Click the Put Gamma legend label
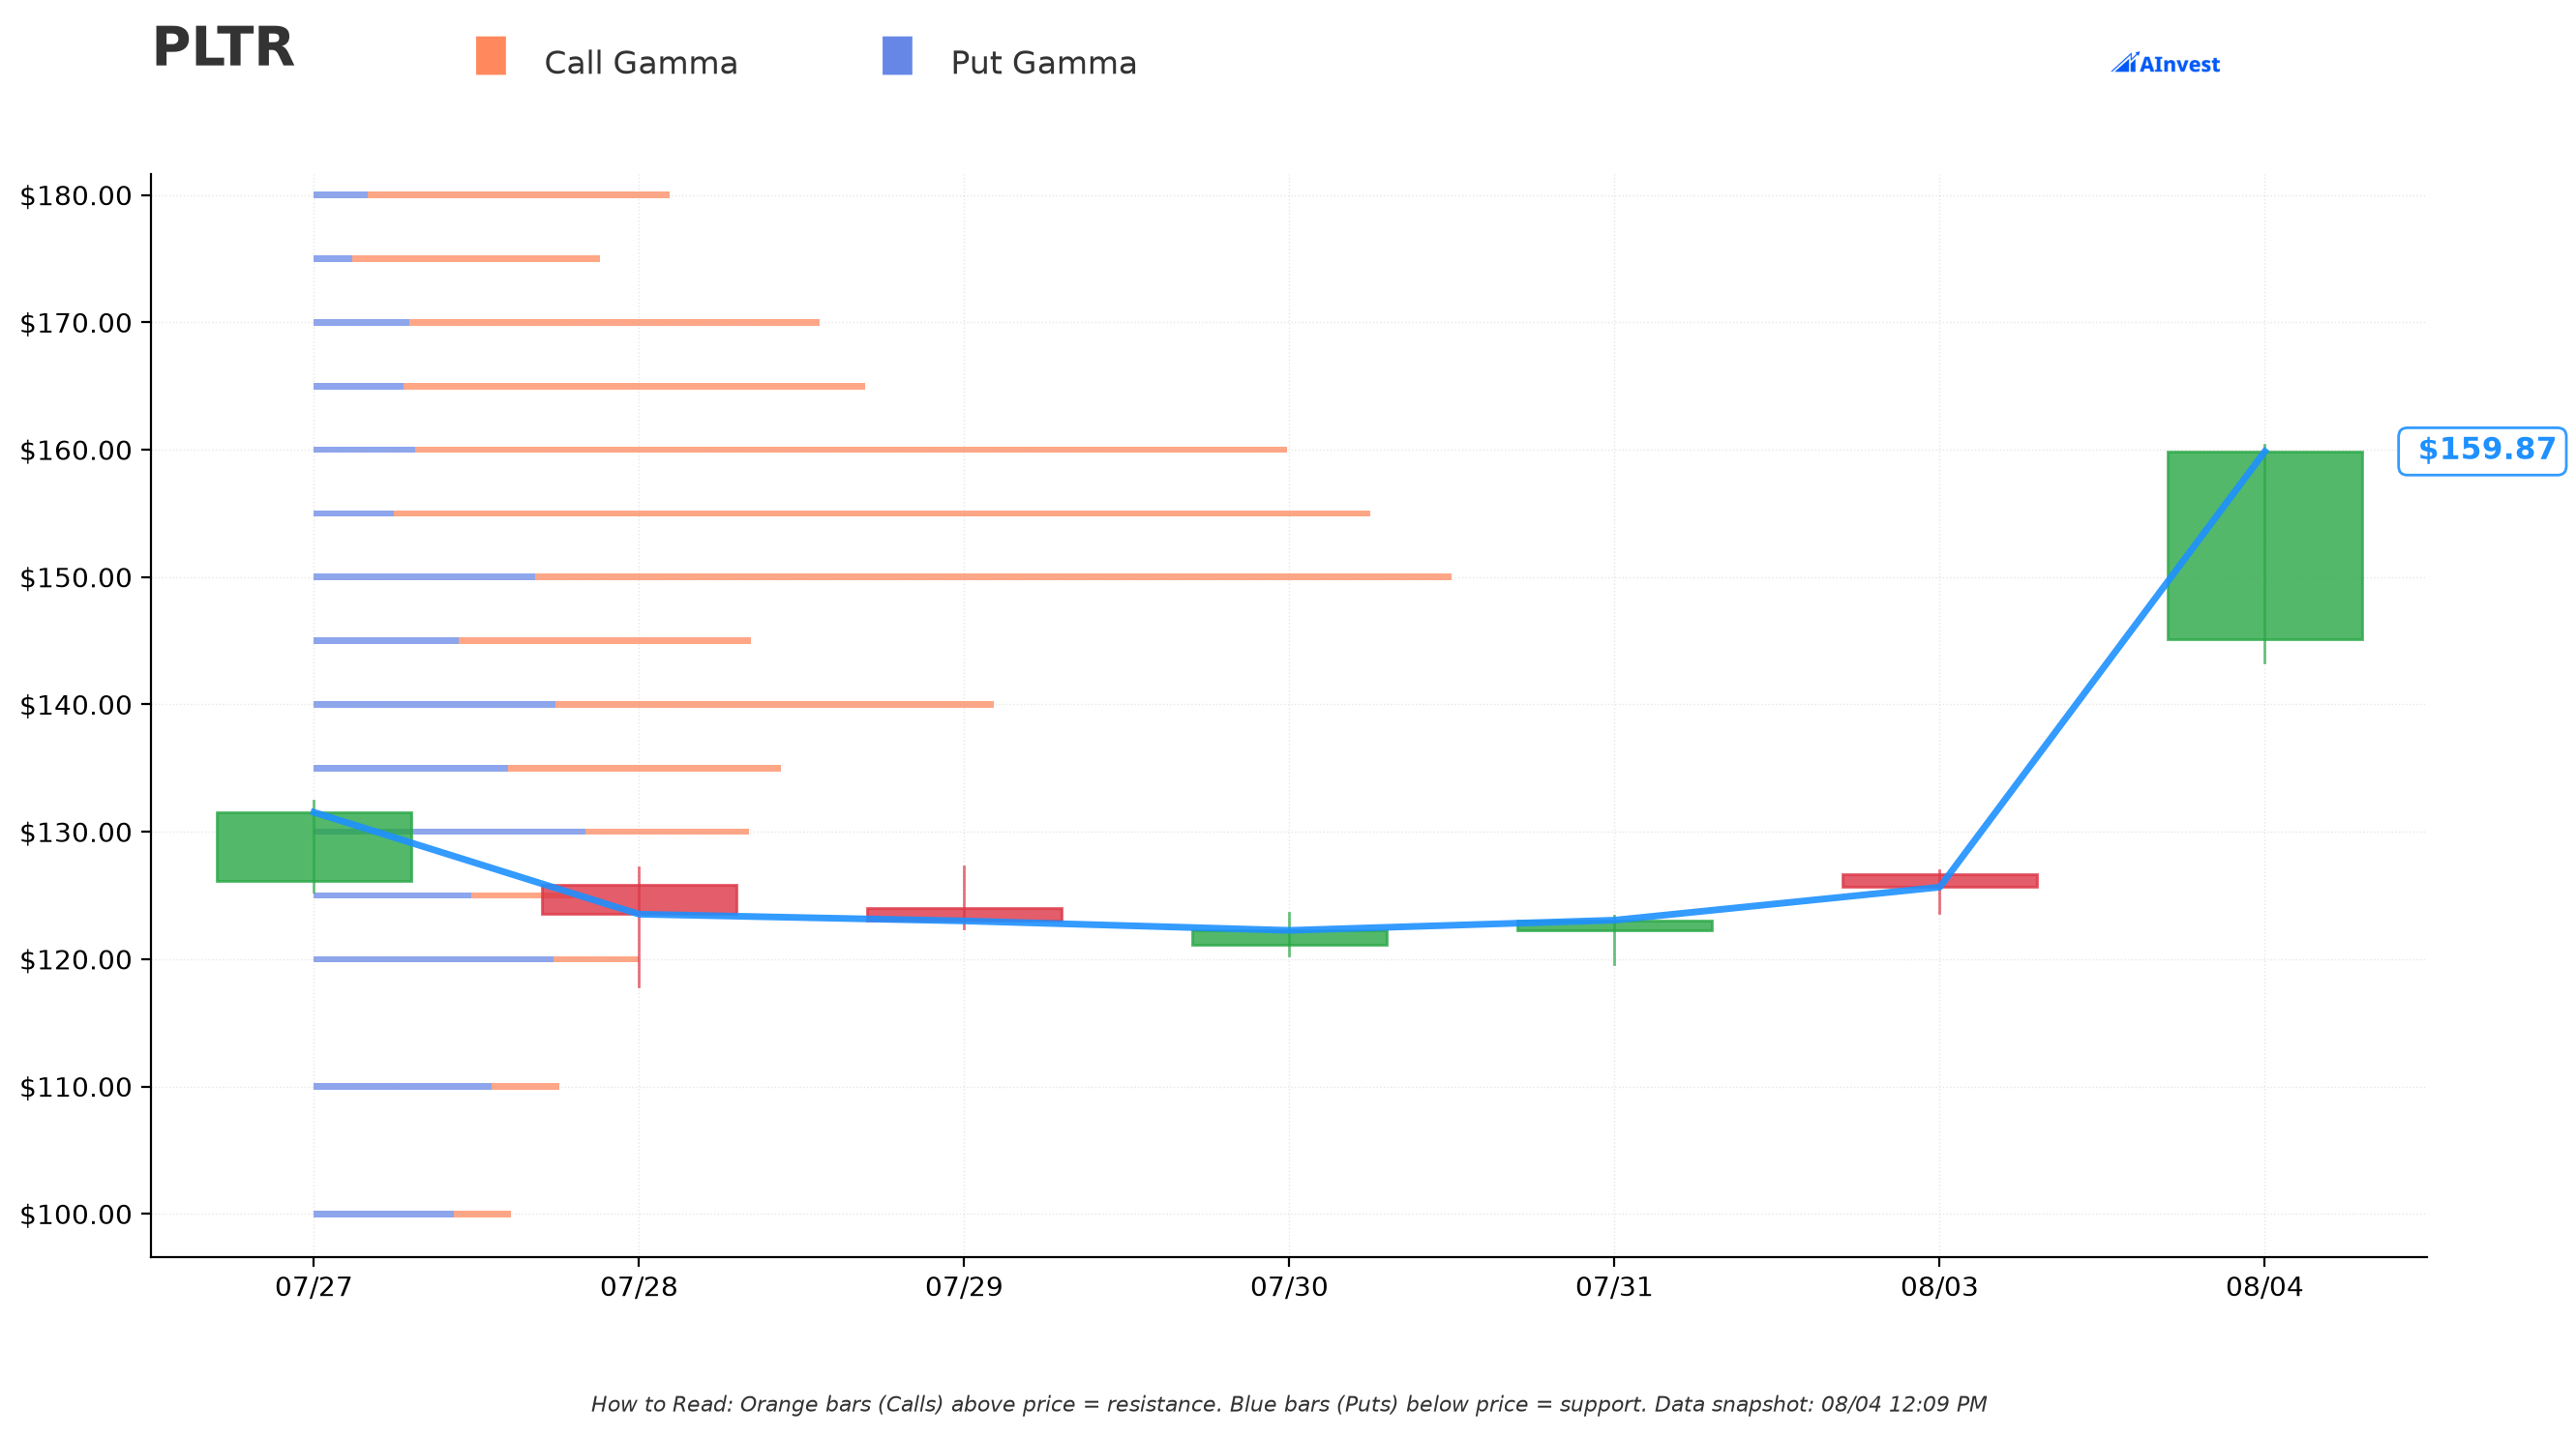This screenshot has width=2576, height=1436. click(1044, 63)
